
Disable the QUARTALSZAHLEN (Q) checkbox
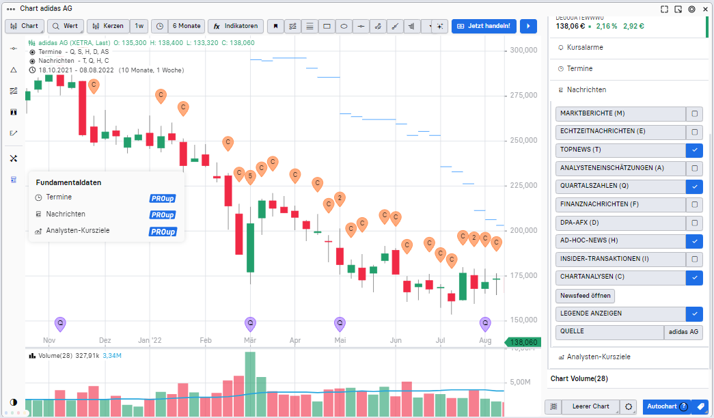(694, 186)
